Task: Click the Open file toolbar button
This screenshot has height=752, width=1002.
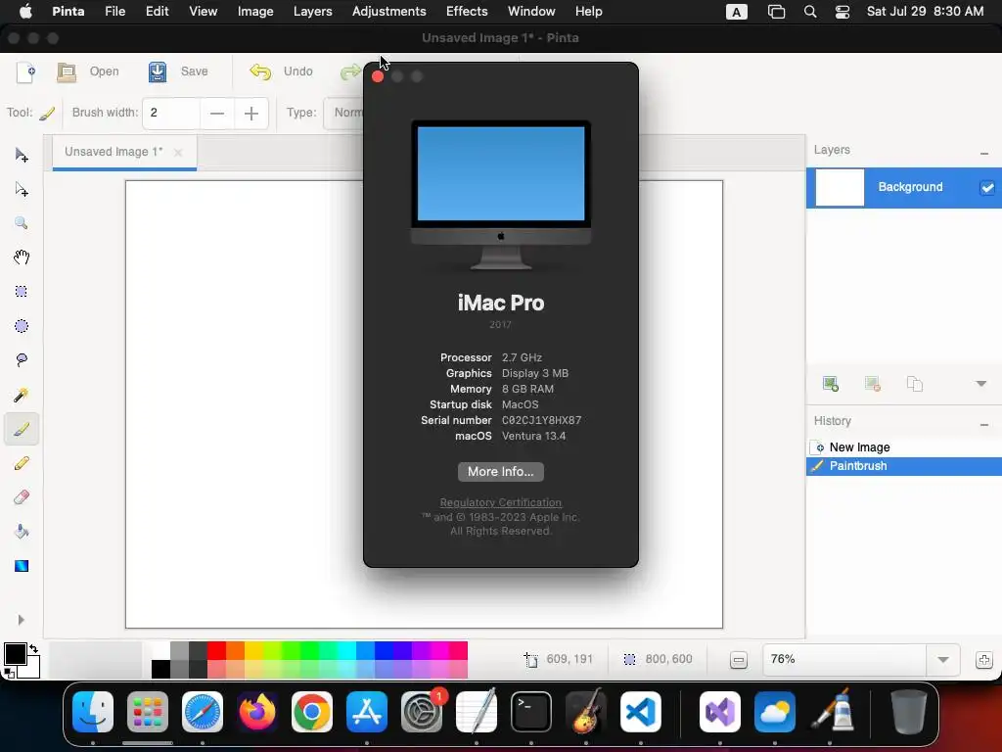Action: click(x=87, y=71)
